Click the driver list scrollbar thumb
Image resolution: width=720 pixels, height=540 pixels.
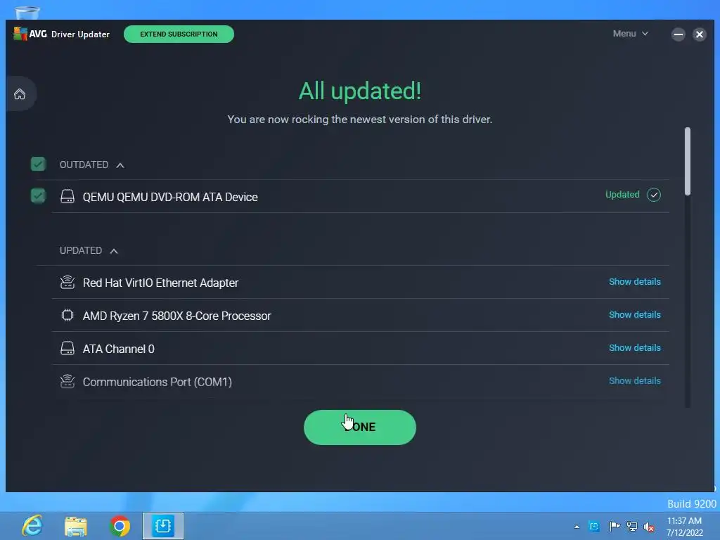(x=688, y=162)
